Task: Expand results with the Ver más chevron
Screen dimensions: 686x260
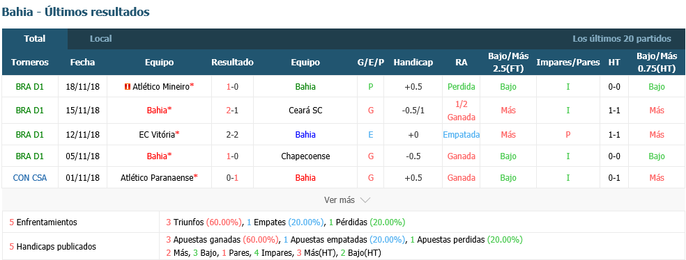Action: pyautogui.click(x=365, y=200)
